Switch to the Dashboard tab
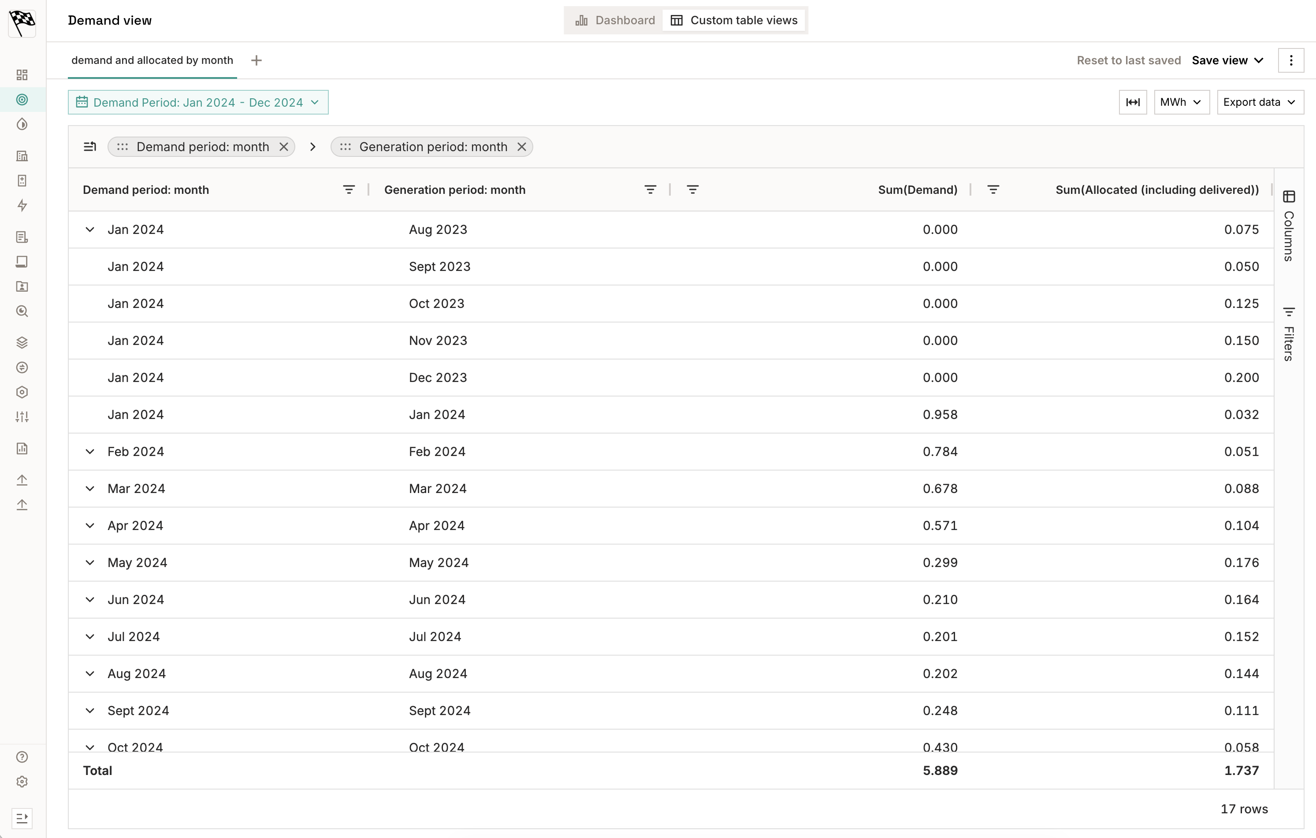This screenshot has width=1316, height=838. (614, 20)
